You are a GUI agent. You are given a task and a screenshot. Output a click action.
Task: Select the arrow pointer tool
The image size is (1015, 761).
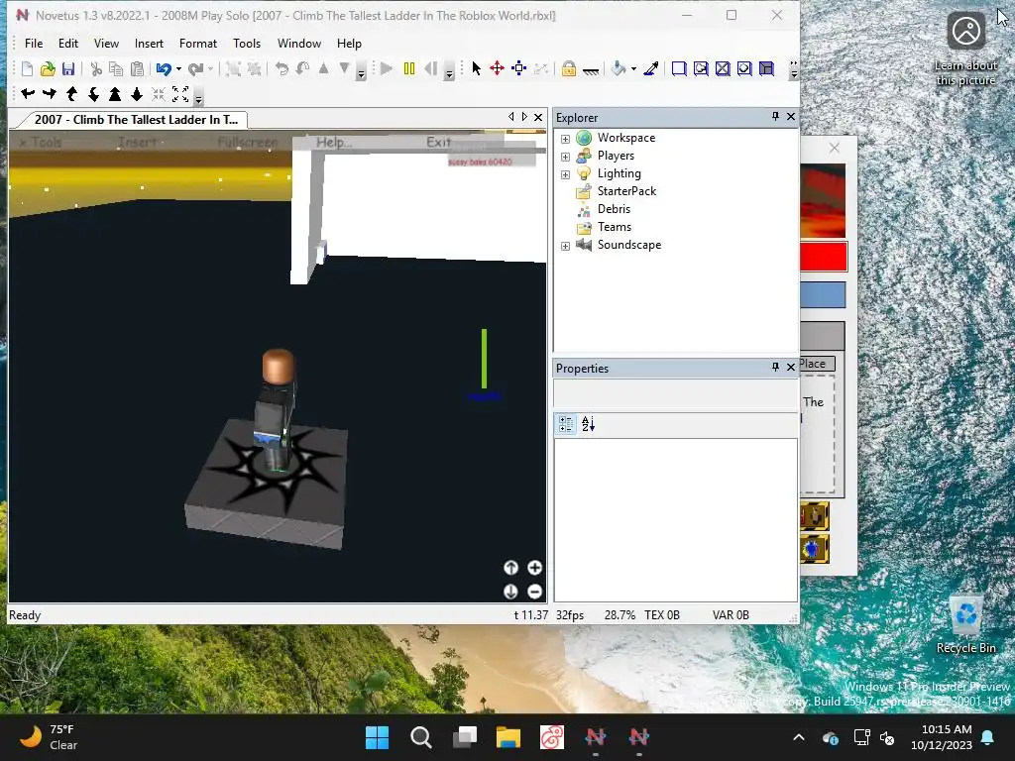click(477, 68)
